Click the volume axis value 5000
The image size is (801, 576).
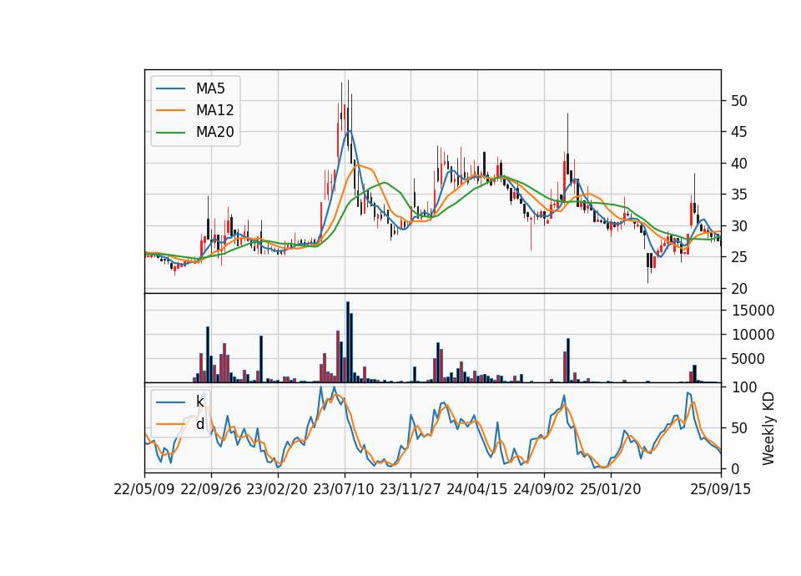[x=748, y=359]
